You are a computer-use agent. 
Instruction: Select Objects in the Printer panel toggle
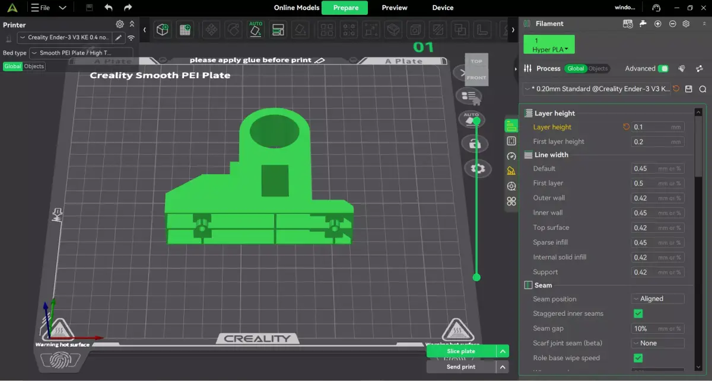tap(34, 66)
